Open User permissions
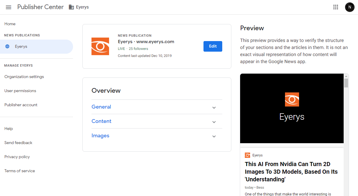Image resolution: width=358 pixels, height=196 pixels. 20,91
